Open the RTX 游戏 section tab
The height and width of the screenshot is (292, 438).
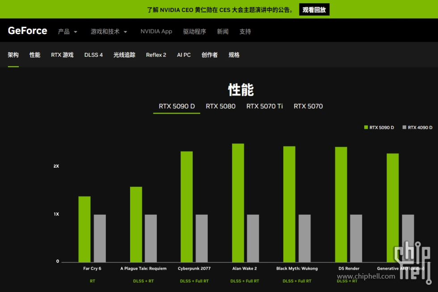[62, 55]
